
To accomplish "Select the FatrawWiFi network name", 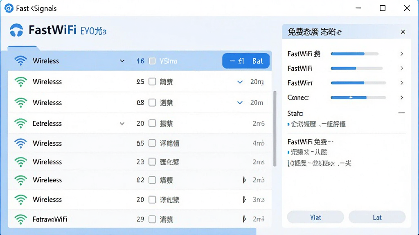I will point(50,219).
